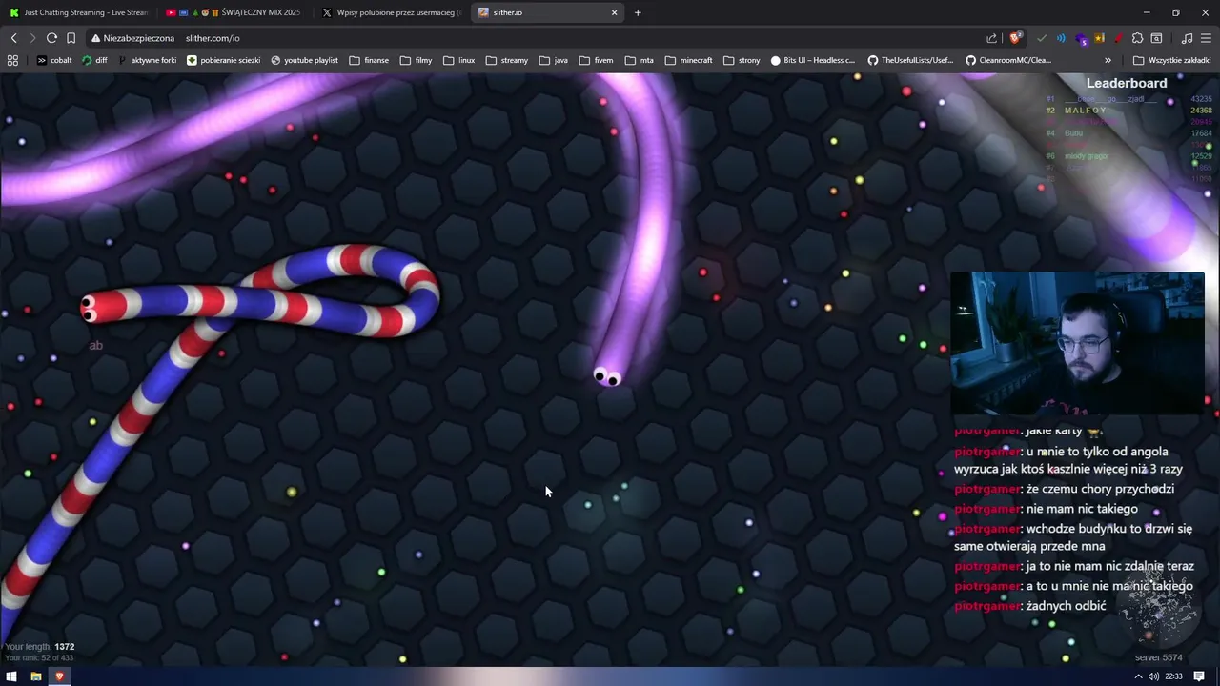Switch to Just Chatting Streaming tab
The image size is (1220, 686).
point(78,12)
